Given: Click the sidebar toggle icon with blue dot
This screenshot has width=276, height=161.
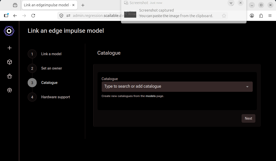Looking at the screenshot, I should tap(6, 15).
